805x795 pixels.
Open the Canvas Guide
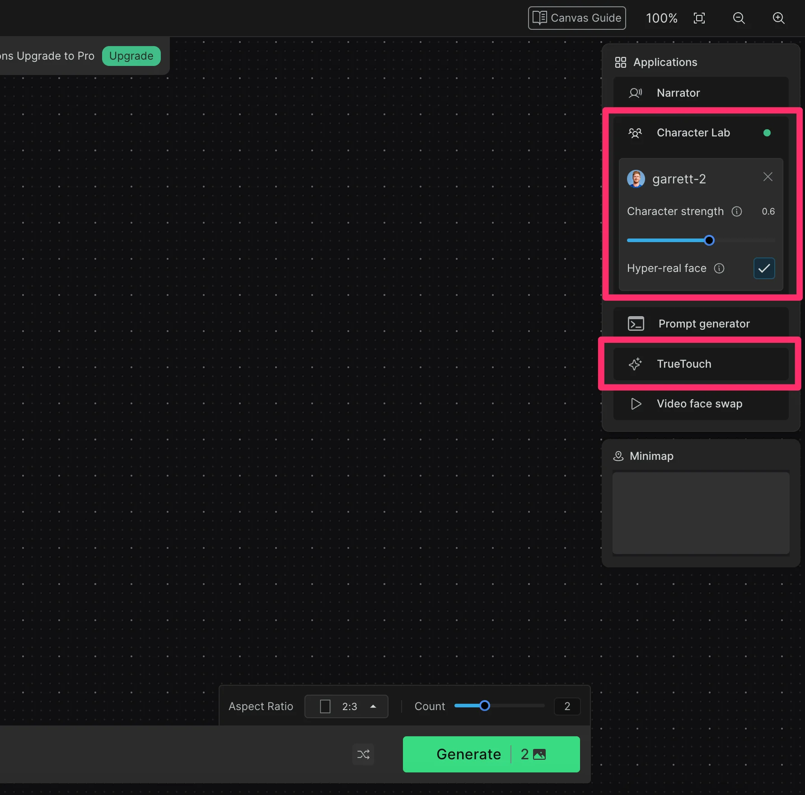point(577,18)
